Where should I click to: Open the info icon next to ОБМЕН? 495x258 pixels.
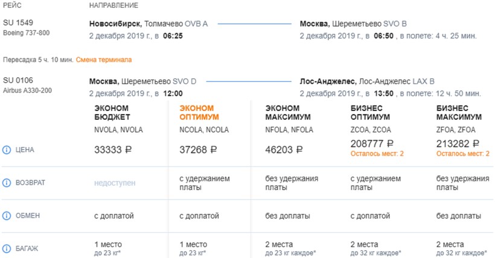7,216
